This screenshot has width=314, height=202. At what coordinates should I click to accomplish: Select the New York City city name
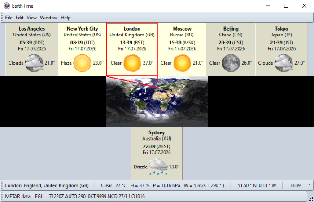tap(82, 29)
